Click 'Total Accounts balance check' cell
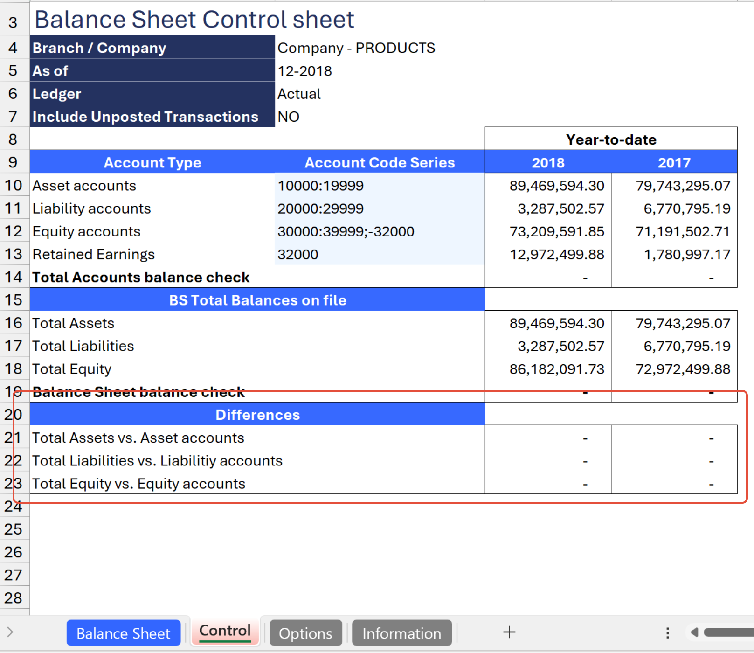Screen dimensions: 754x653 point(257,277)
